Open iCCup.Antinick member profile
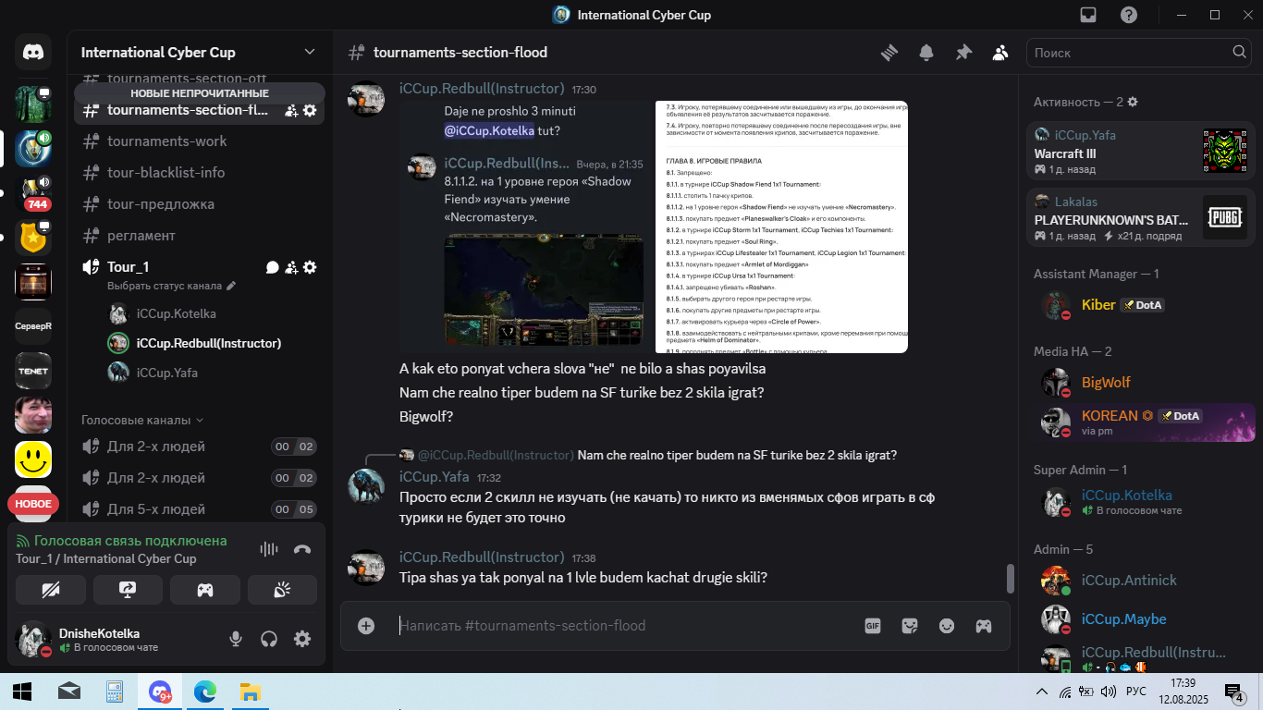The image size is (1263, 710). pos(1141,581)
